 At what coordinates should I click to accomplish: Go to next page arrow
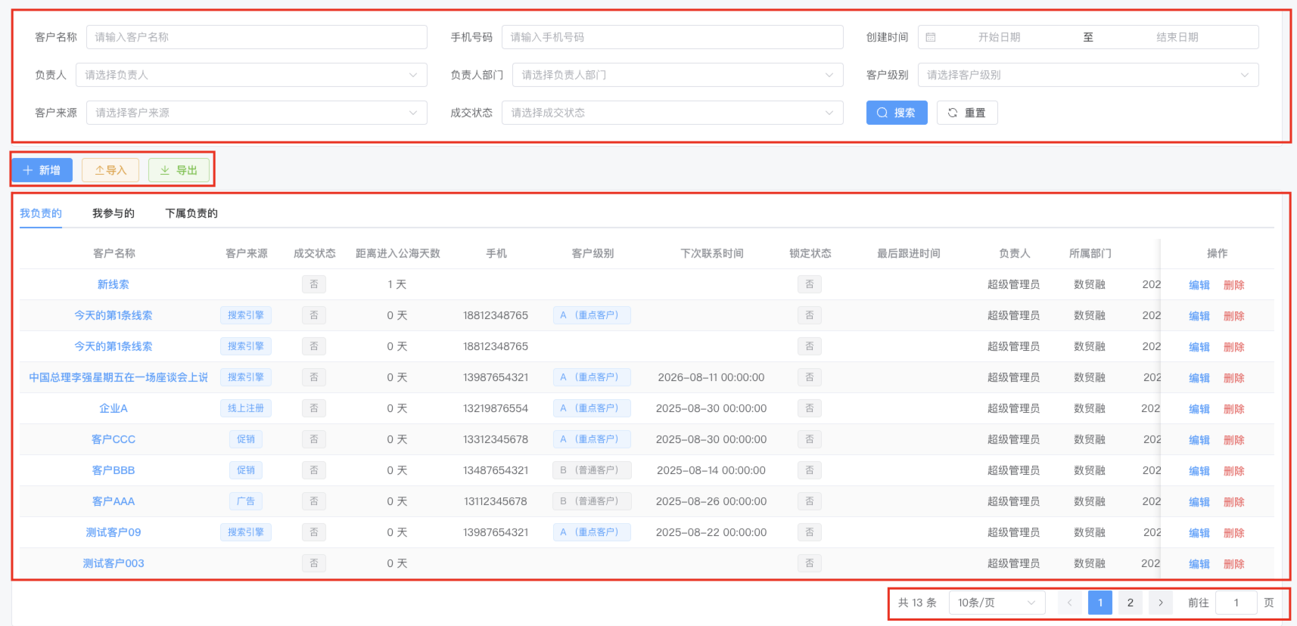[1160, 603]
